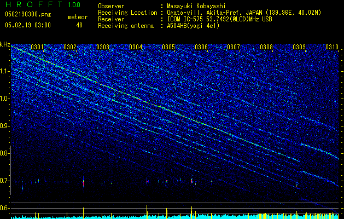Click the Receiving Location label

127,13
